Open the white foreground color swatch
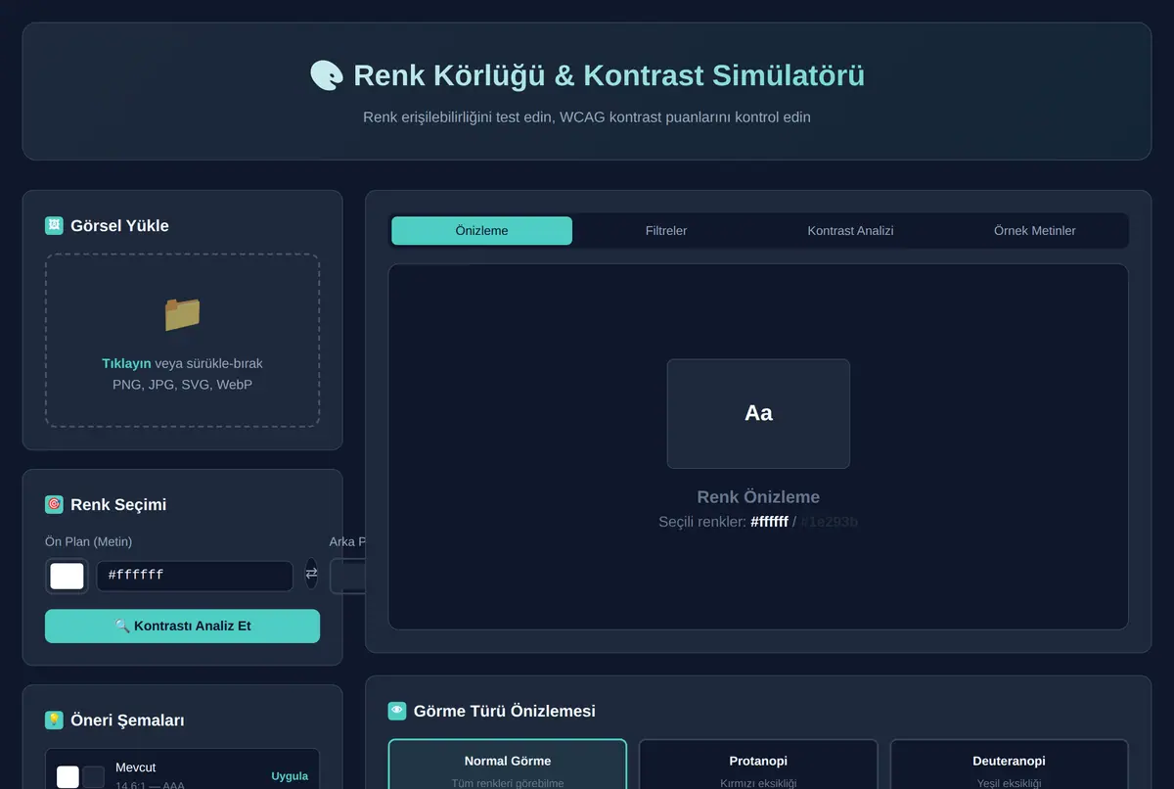The image size is (1174, 789). 67,576
